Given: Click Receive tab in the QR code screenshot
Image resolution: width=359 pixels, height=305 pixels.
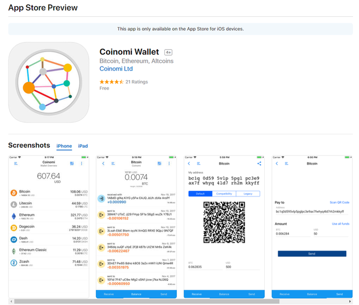Looking at the screenshot, I should coord(197,294).
